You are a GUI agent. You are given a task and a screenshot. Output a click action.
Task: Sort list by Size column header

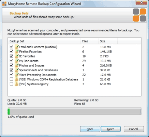[108, 41]
